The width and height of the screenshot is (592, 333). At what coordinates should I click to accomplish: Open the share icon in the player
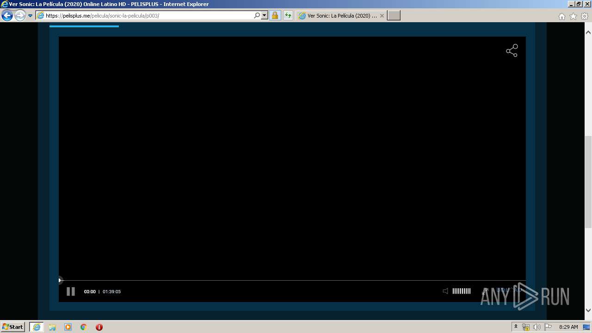click(512, 51)
